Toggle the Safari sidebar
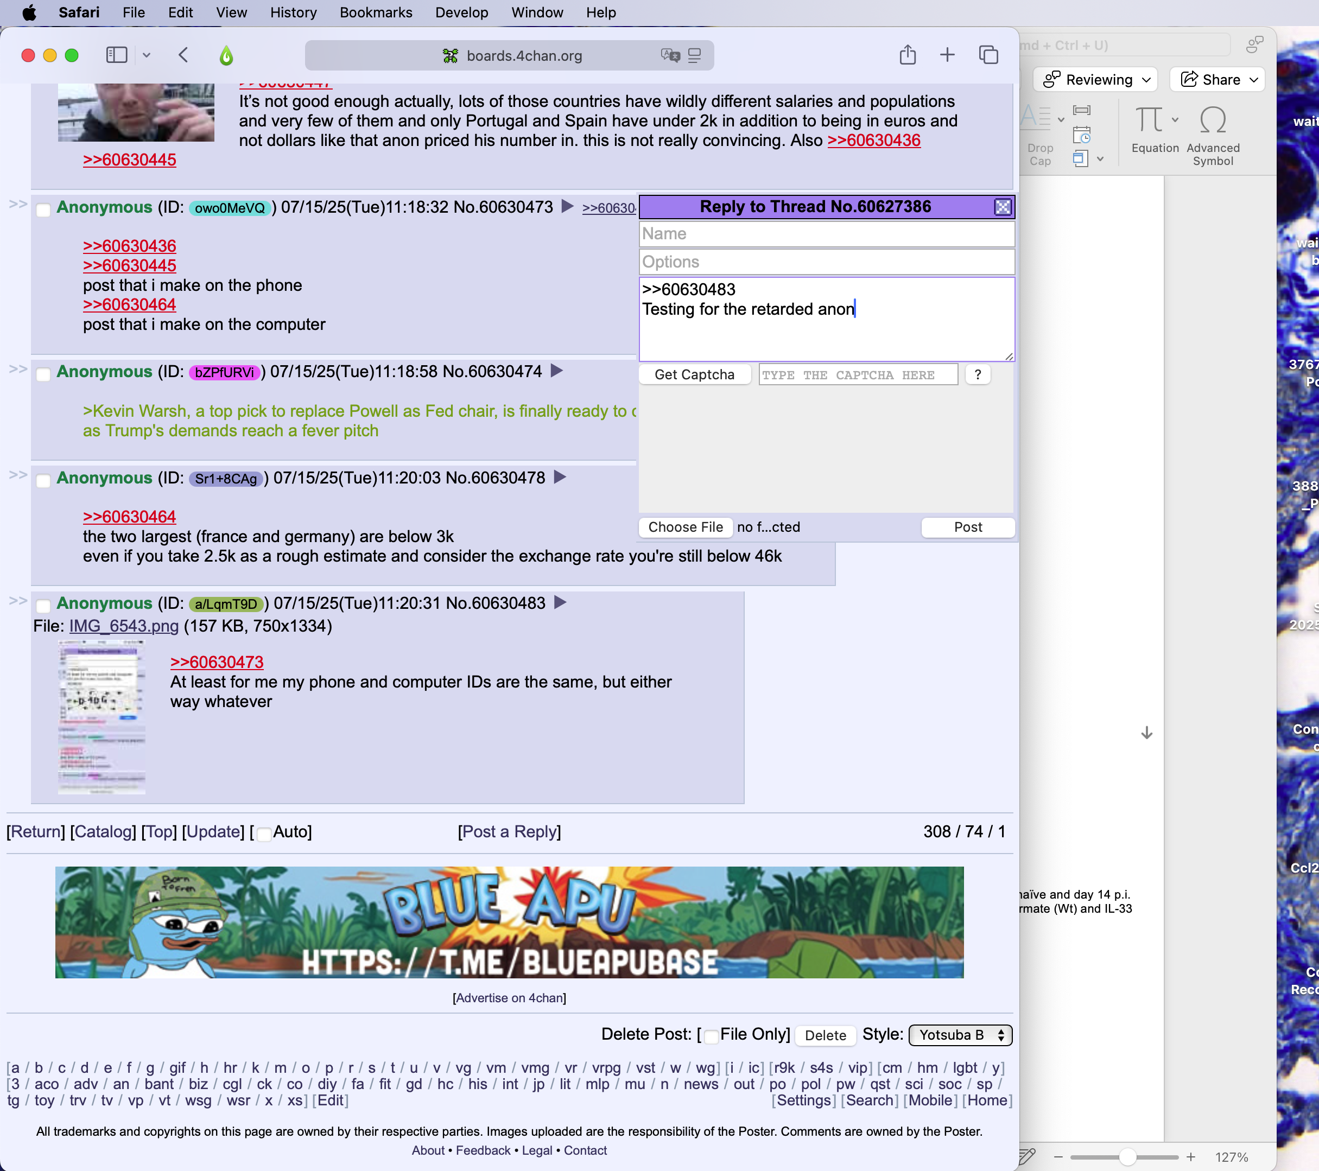This screenshot has height=1171, width=1319. click(116, 55)
